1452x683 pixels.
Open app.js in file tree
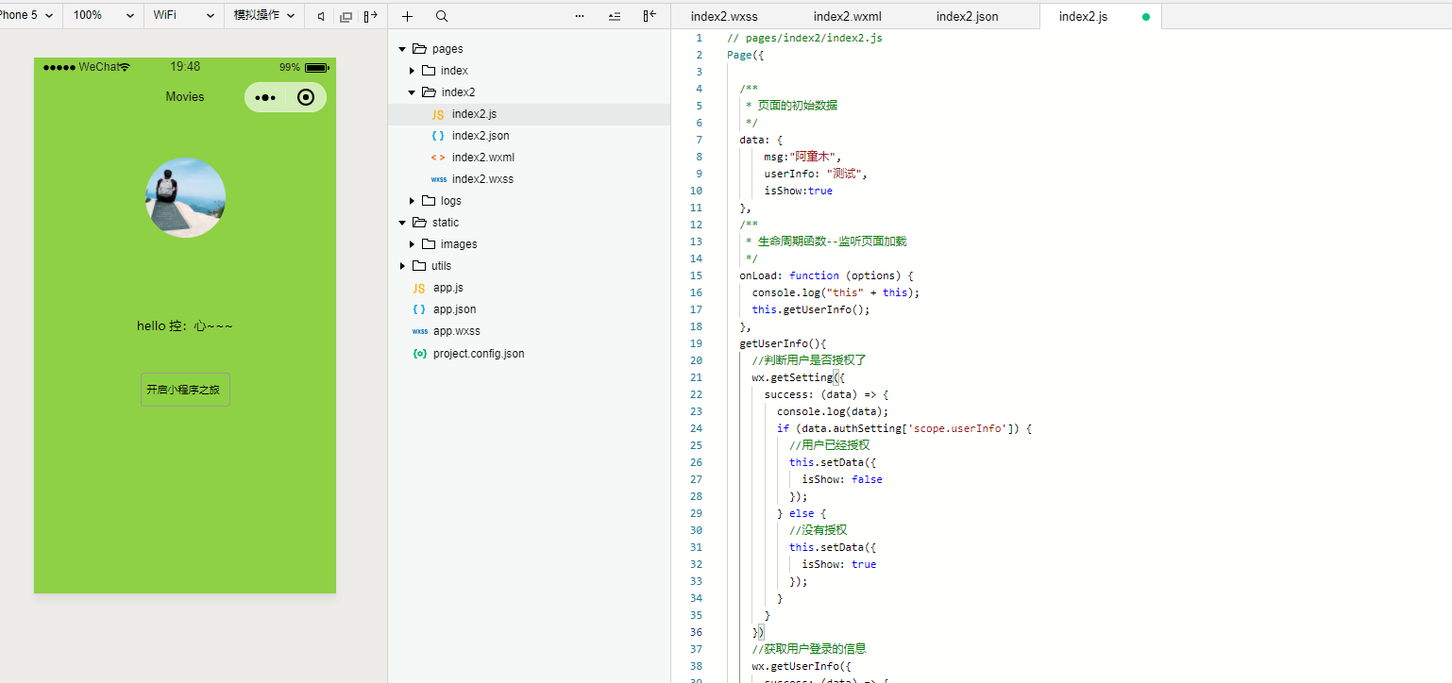pyautogui.click(x=529, y=288)
